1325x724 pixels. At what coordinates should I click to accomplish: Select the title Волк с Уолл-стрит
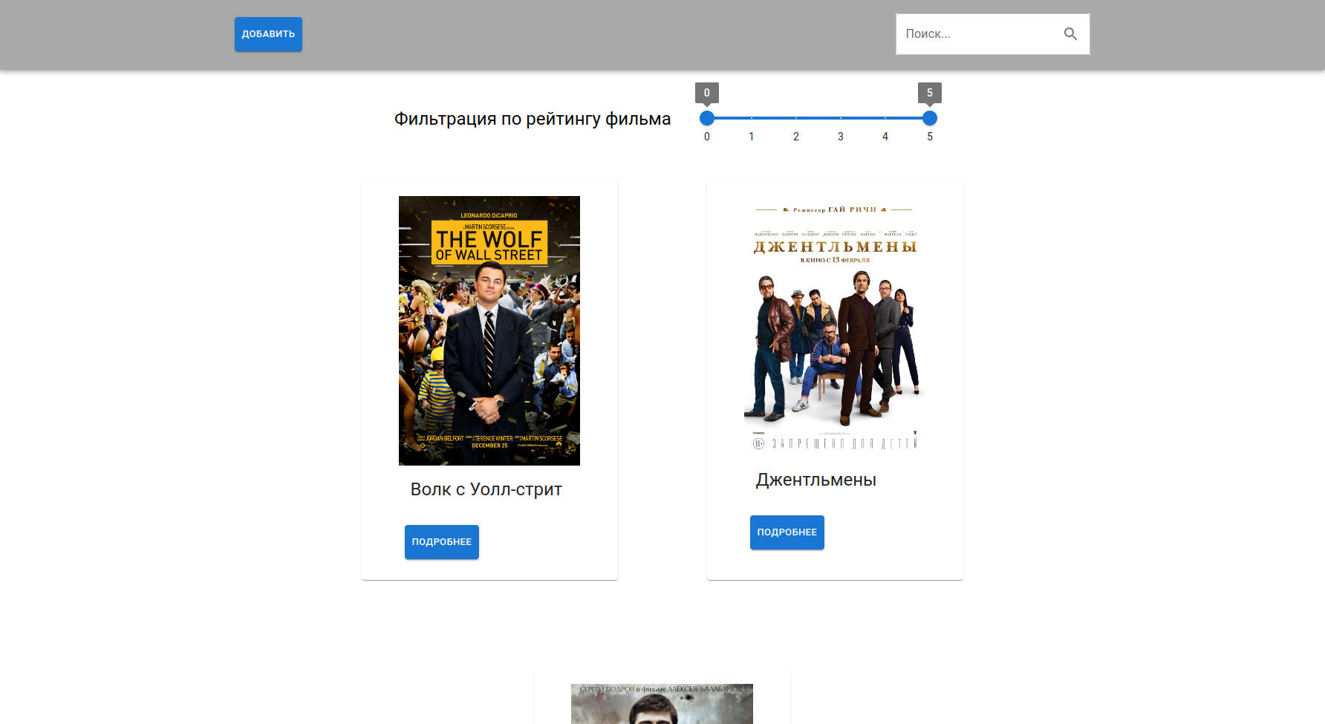pos(488,489)
